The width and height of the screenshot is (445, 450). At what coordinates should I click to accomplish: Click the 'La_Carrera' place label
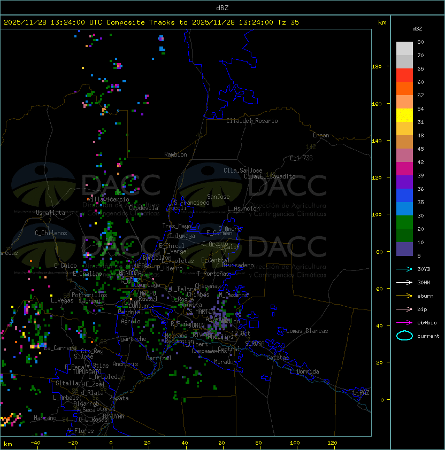point(60,348)
